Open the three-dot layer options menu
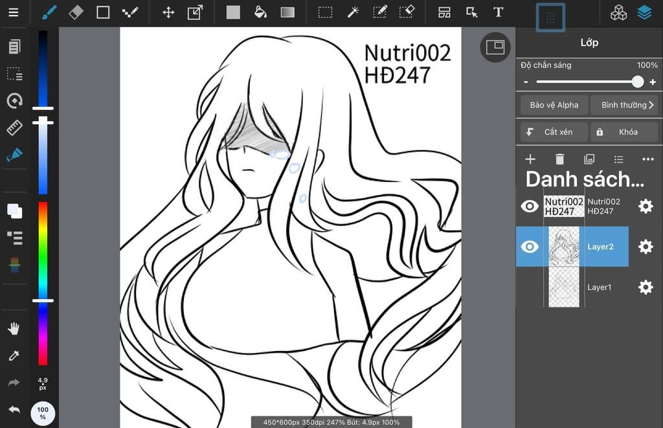 coord(647,159)
